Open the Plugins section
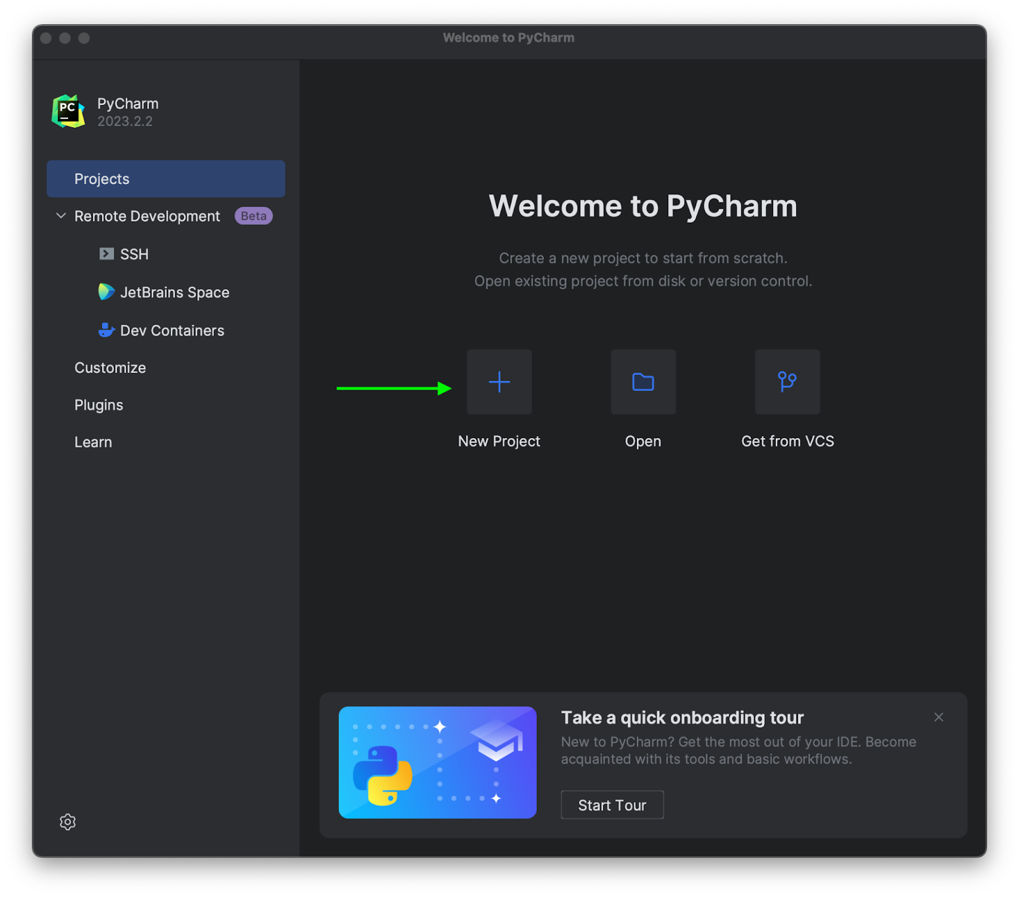The height and width of the screenshot is (897, 1019). 99,405
